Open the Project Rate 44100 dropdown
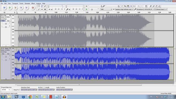Viewport: 176px width, 99px height. click(x=6, y=90)
